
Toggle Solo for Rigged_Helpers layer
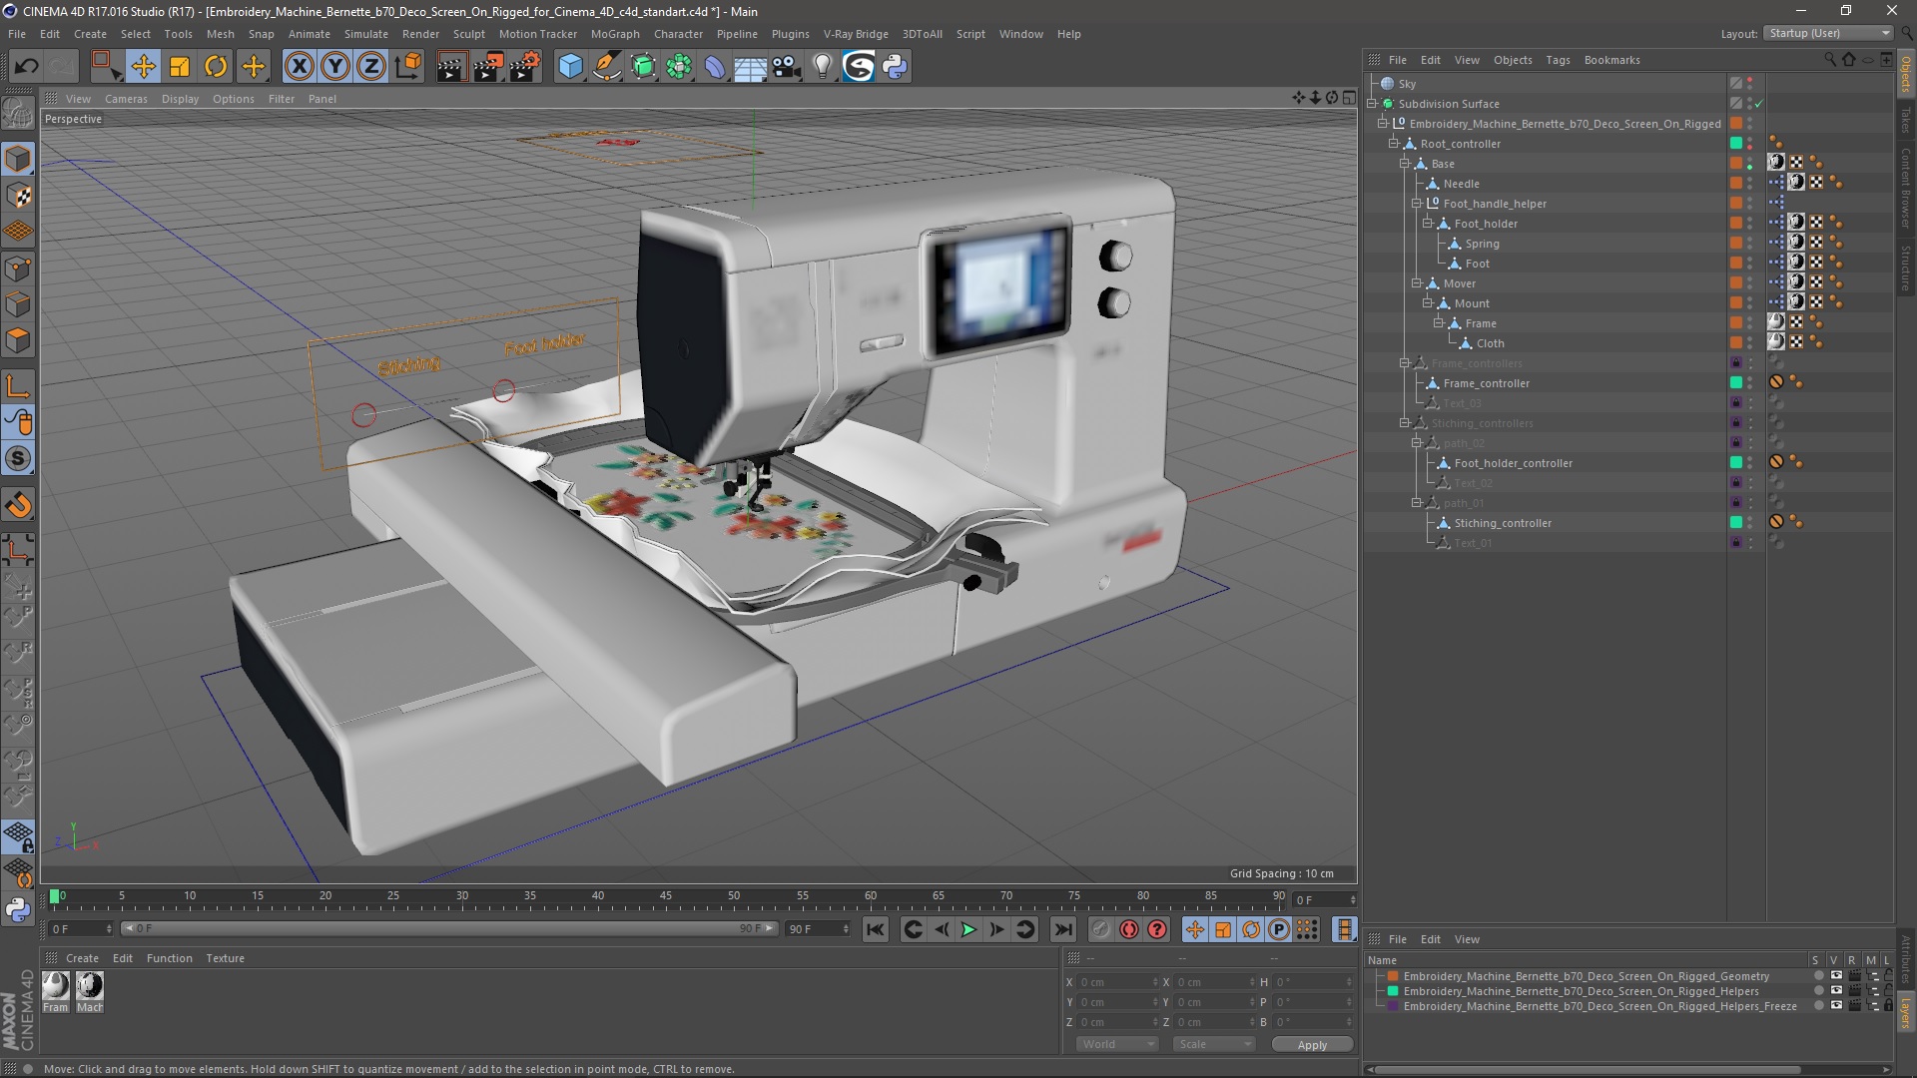(x=1818, y=991)
